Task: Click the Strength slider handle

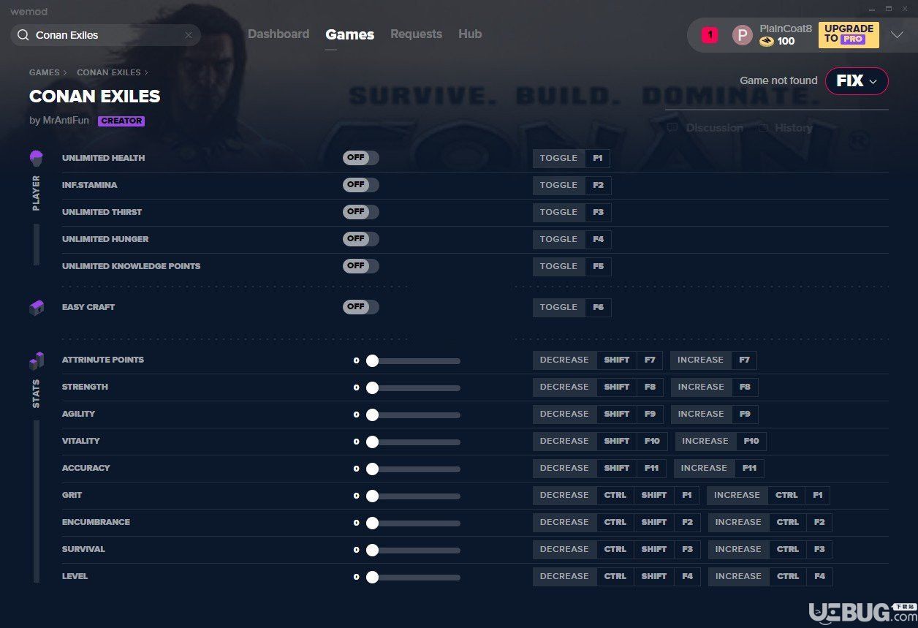Action: tap(372, 387)
